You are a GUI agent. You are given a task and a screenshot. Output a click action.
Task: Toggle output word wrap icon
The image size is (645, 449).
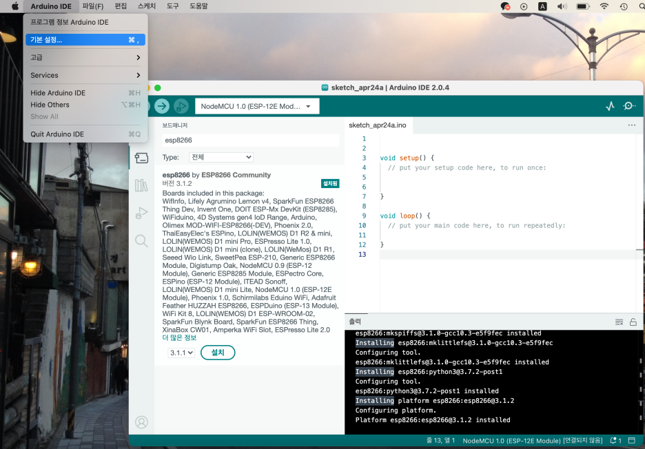tap(619, 322)
